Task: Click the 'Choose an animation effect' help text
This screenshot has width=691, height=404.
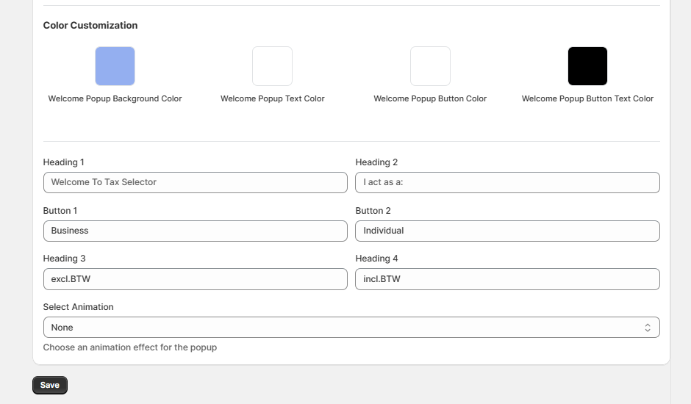Action: 130,347
